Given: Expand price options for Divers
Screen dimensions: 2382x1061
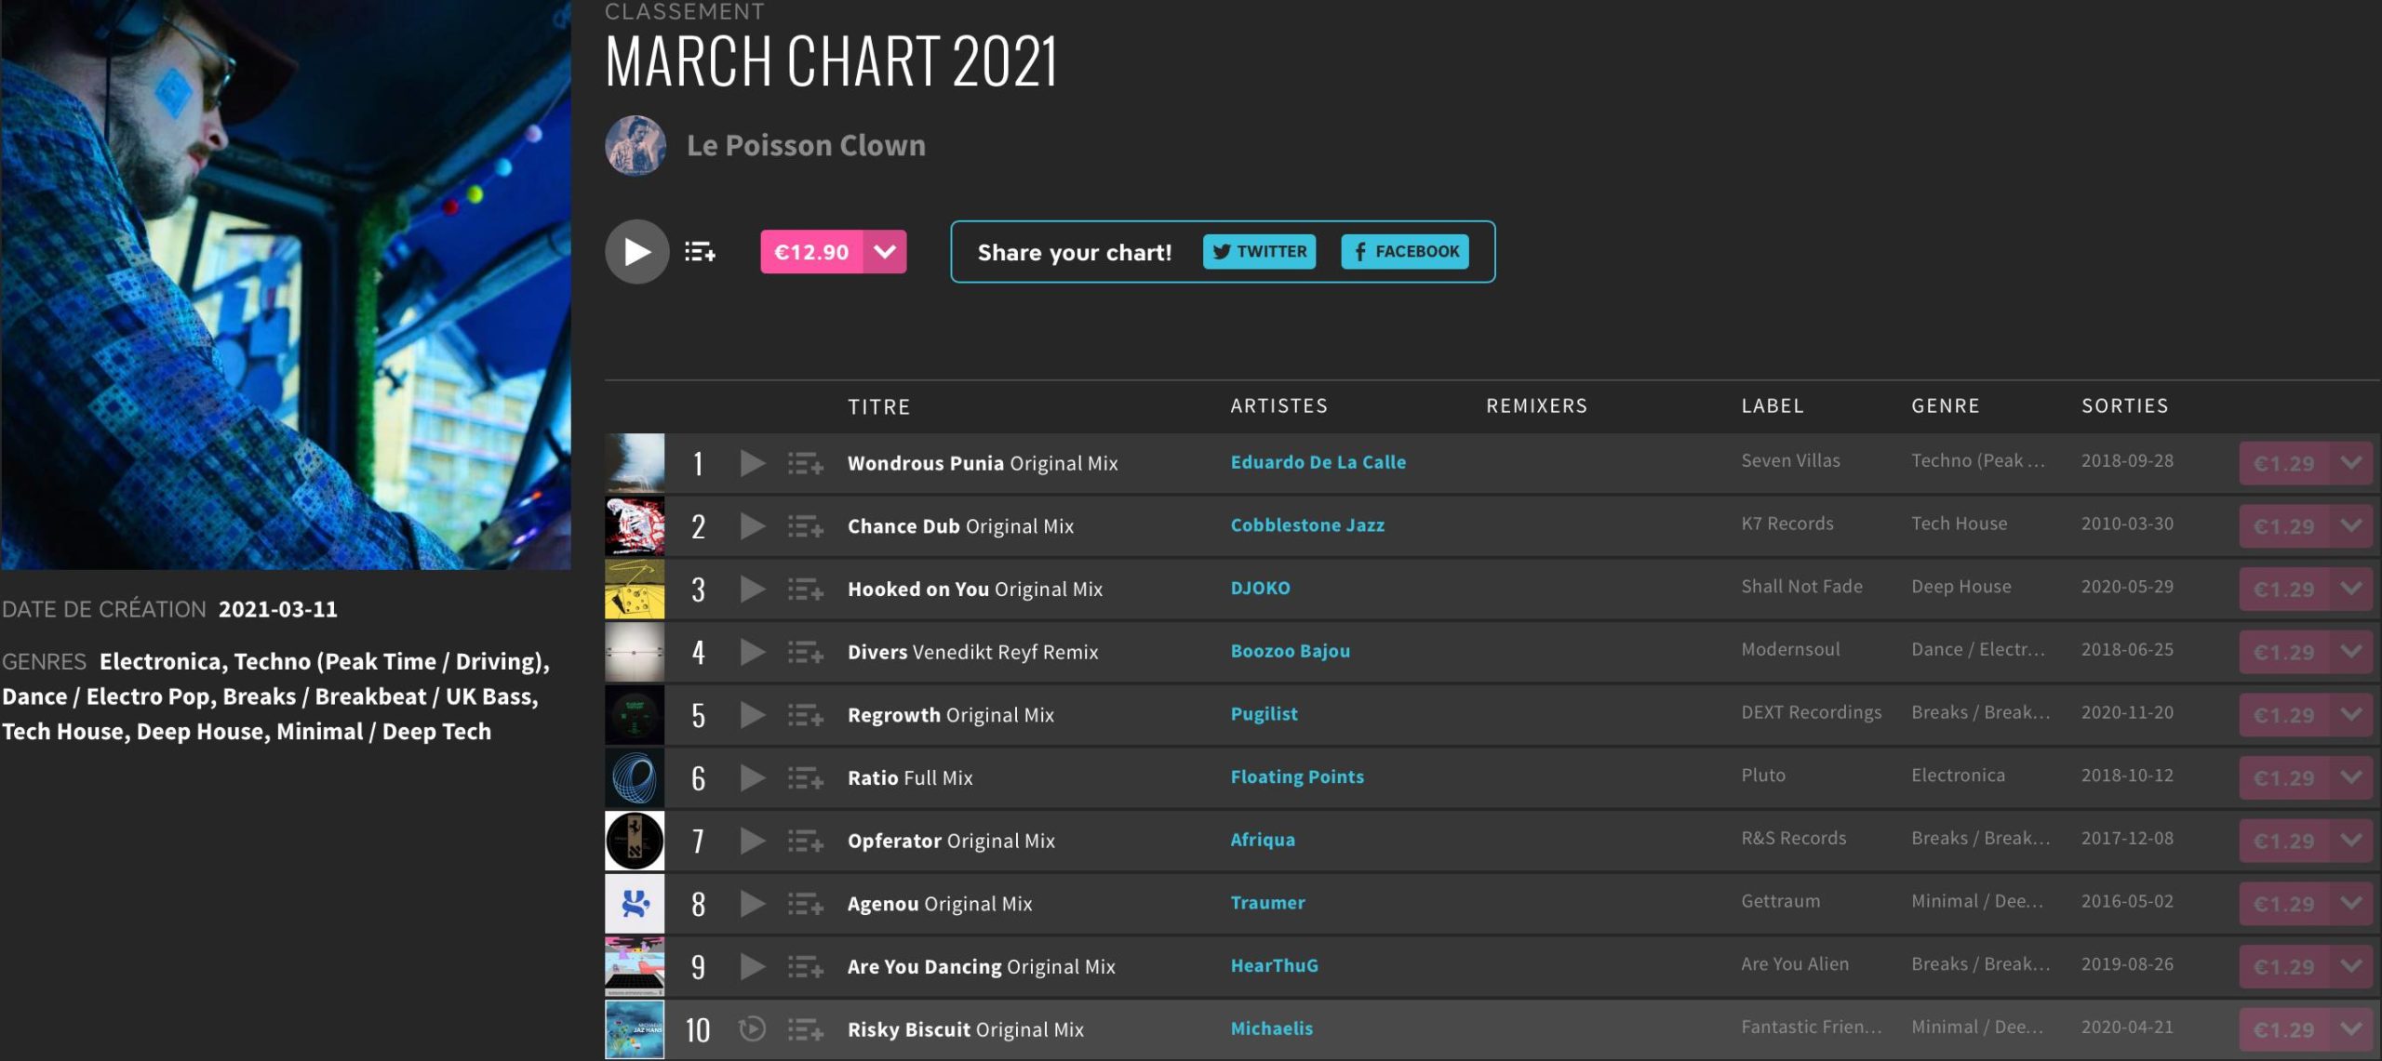Looking at the screenshot, I should (2352, 652).
